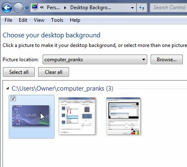The image size is (187, 167).
Task: Open the address bar history dropdown arrow
Action: 132,8
